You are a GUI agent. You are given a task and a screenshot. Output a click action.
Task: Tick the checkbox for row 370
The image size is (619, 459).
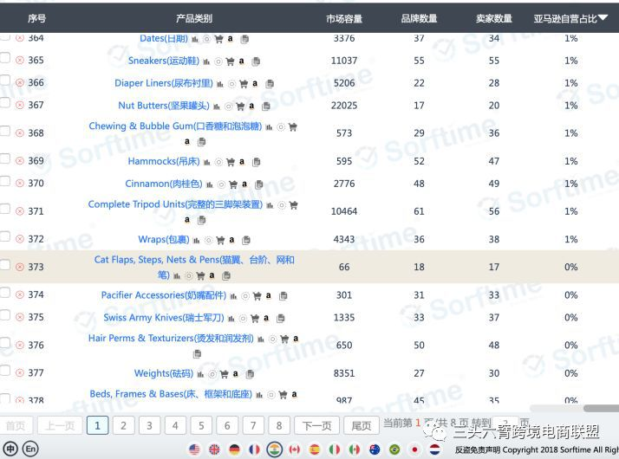(4, 181)
